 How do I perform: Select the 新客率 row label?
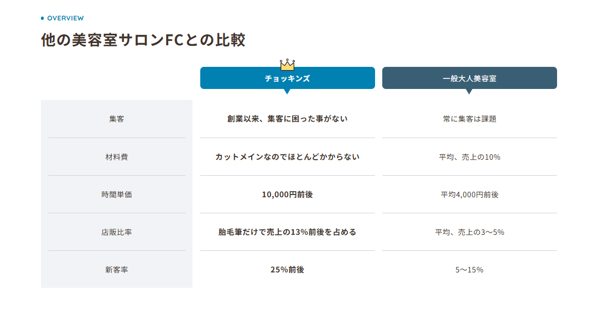coord(117,270)
